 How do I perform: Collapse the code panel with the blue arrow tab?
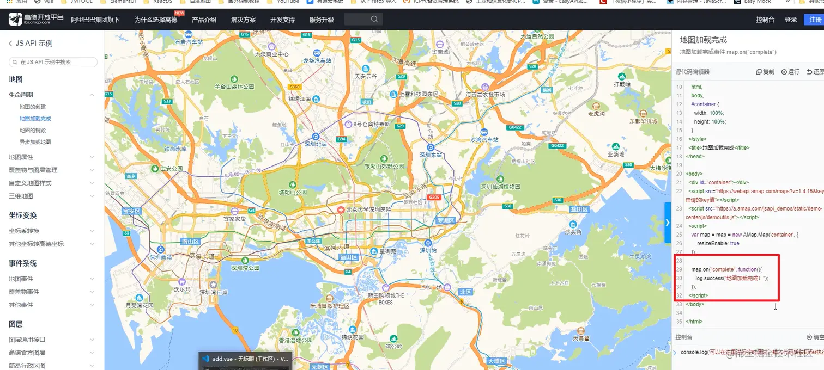668,223
